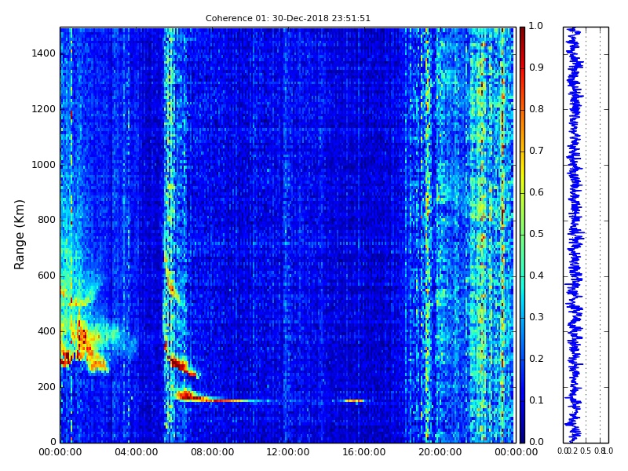
Task: Click the colorbar 0.5 value label
Action: 536,234
